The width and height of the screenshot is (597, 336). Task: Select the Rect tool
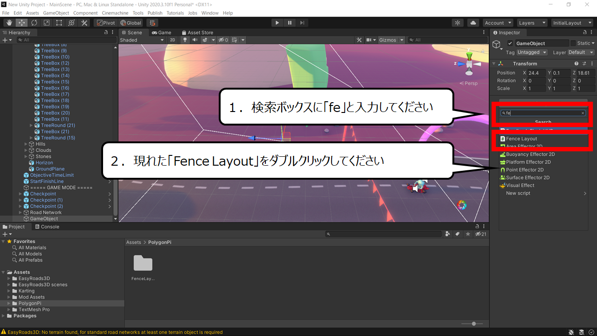coord(59,23)
